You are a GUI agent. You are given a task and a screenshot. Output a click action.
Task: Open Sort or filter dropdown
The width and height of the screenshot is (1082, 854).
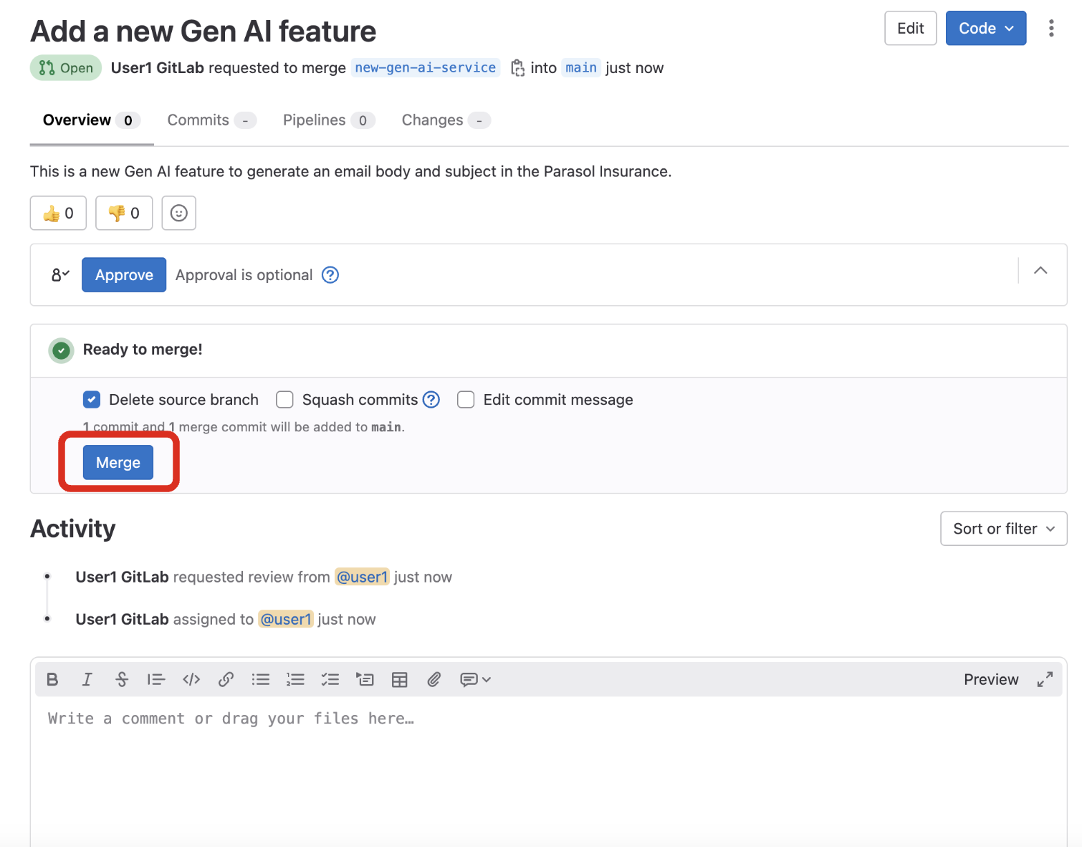1003,529
